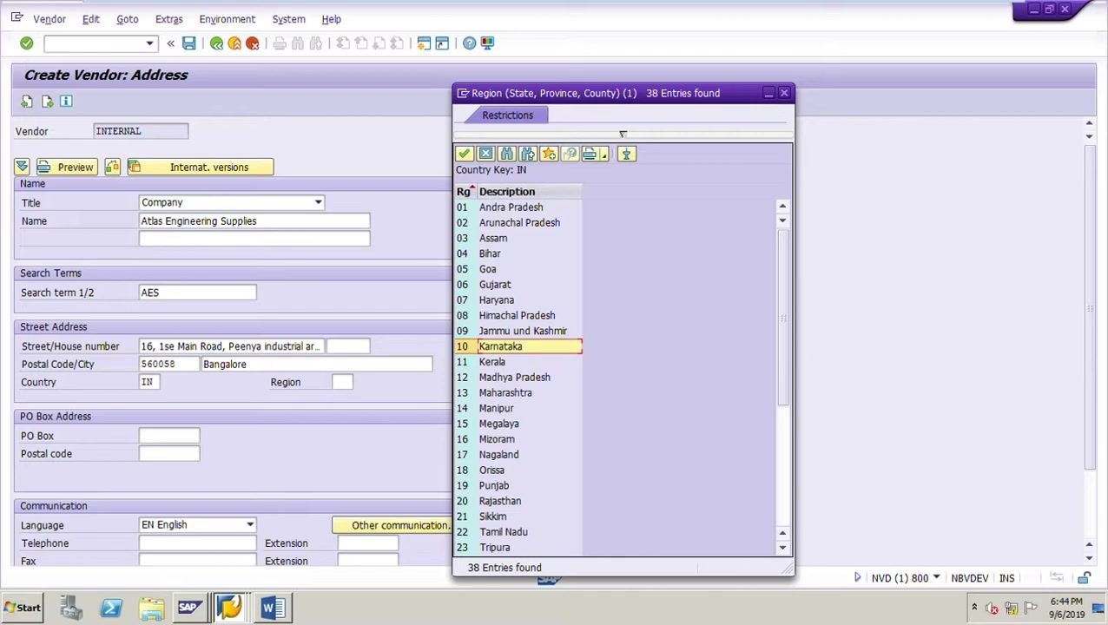Click Add to Personal List star icon
The height and width of the screenshot is (625, 1108).
[549, 154]
